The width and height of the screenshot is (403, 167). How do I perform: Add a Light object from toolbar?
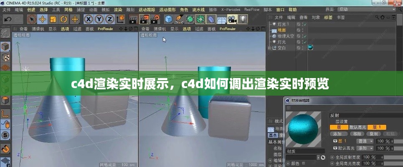pos(243,19)
